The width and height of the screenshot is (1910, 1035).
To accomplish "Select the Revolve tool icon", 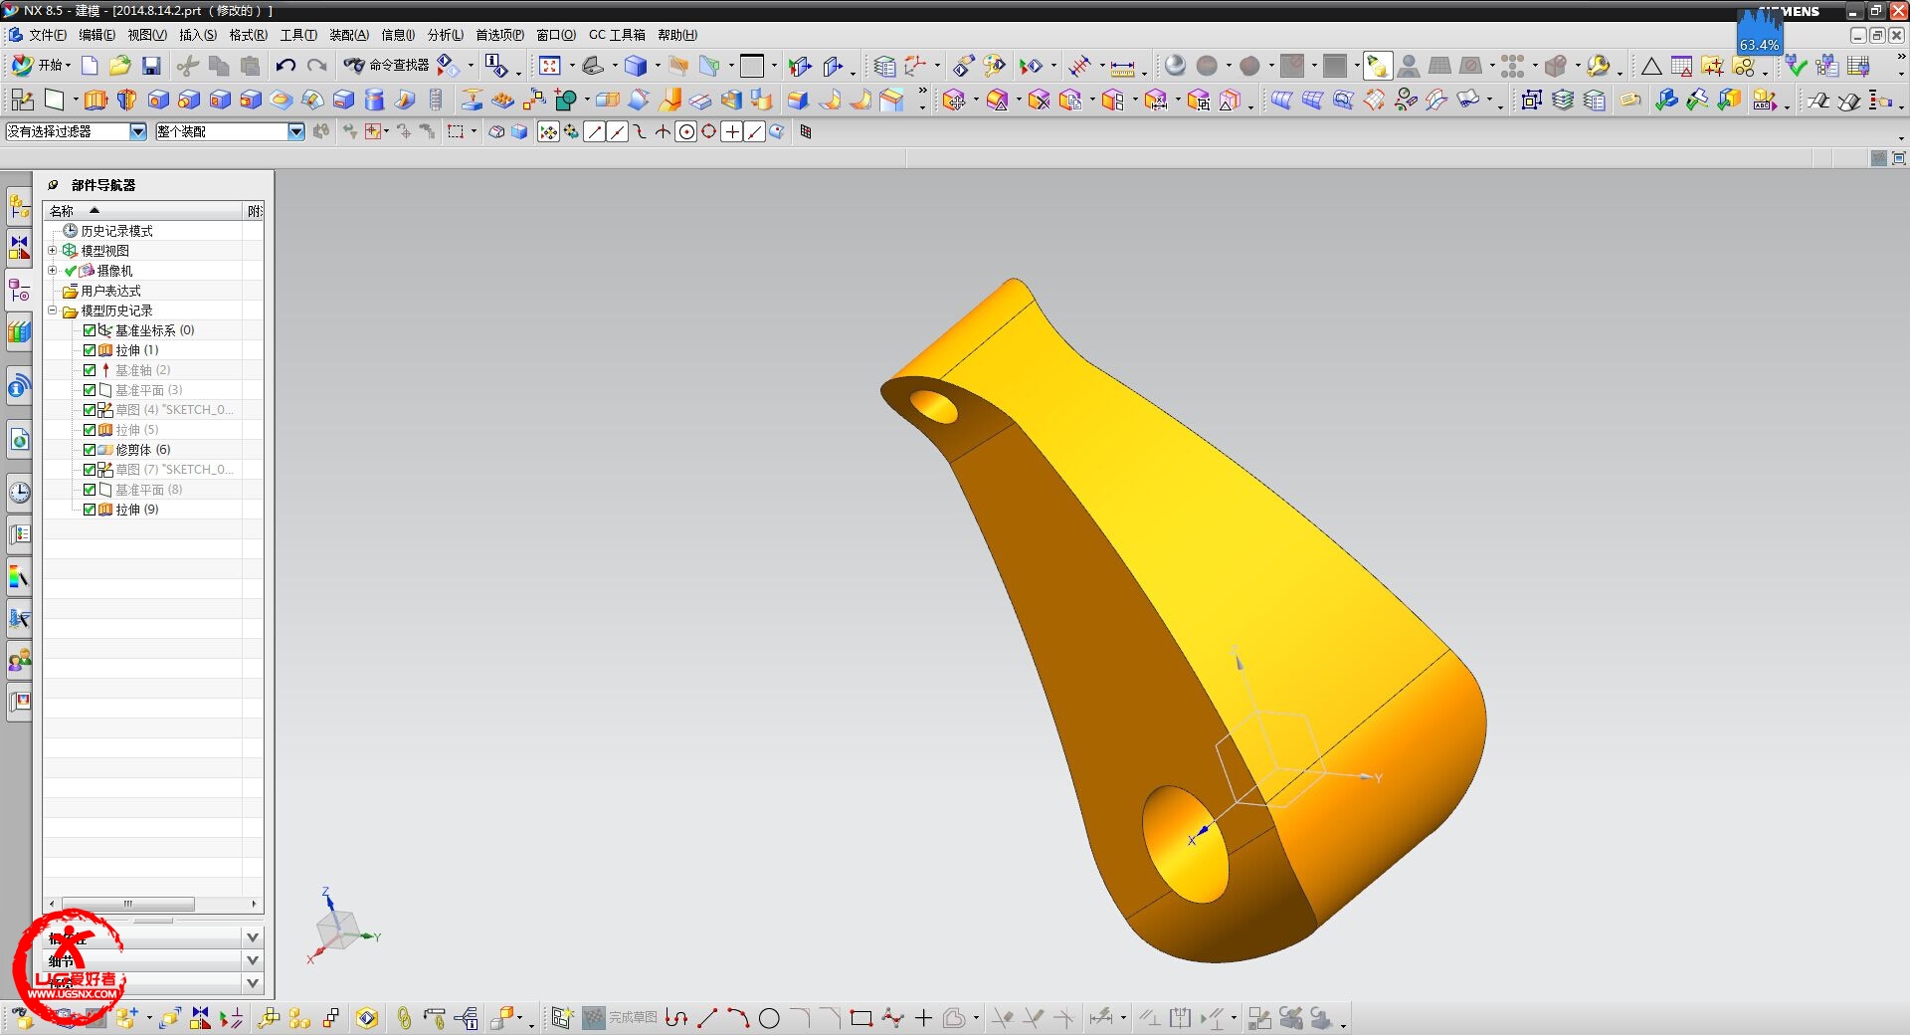I will 126,100.
